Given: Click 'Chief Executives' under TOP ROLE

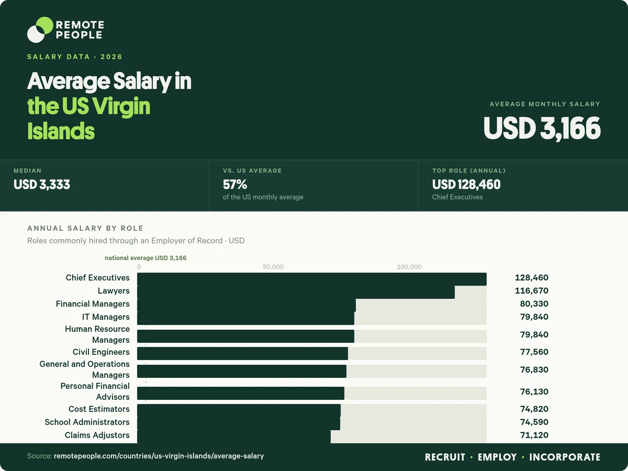Looking at the screenshot, I should 457,197.
